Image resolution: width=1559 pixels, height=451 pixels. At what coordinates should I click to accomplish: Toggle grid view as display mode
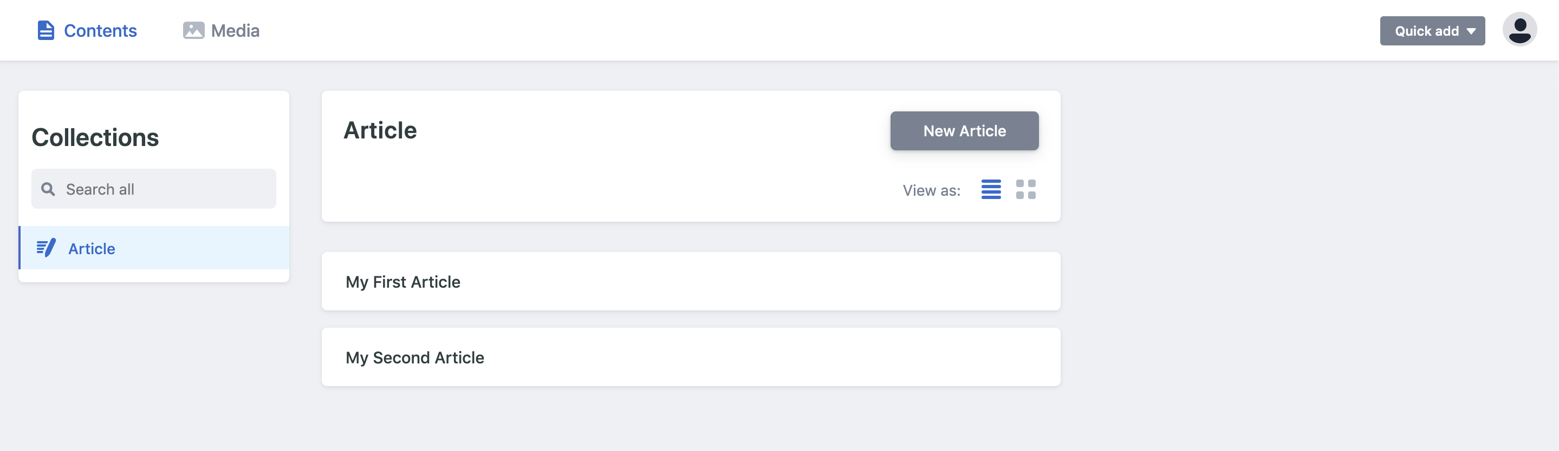click(1027, 190)
